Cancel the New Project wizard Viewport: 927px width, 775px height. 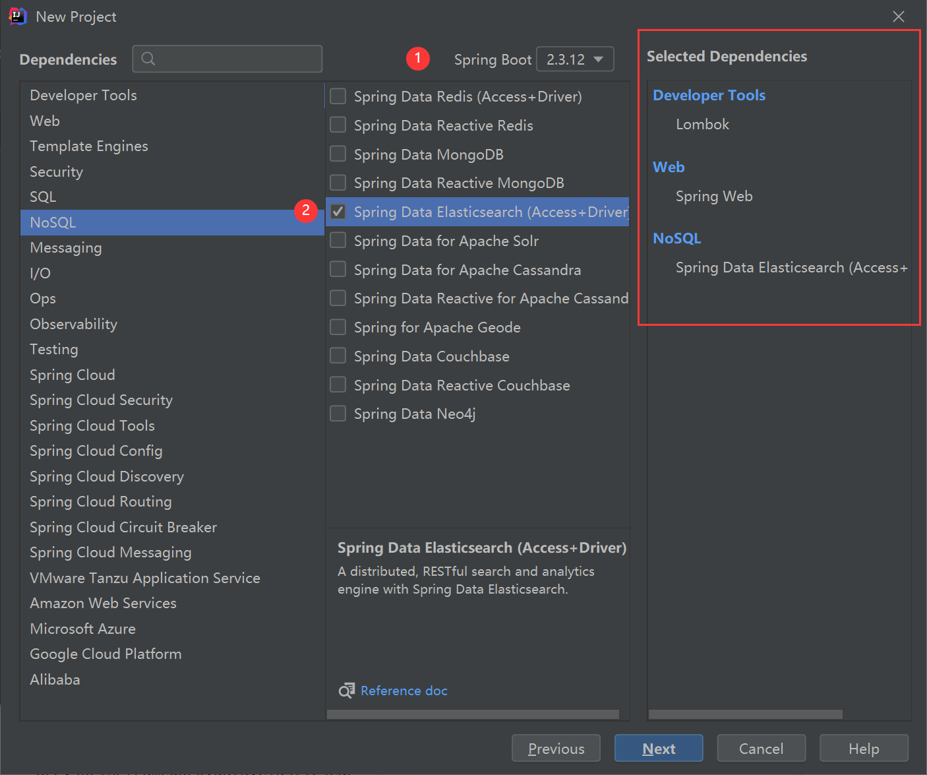pos(761,749)
